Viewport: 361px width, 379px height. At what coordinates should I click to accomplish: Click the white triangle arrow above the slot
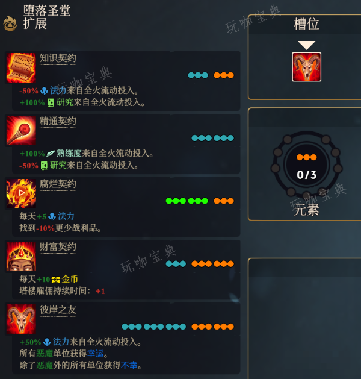[x=306, y=45]
